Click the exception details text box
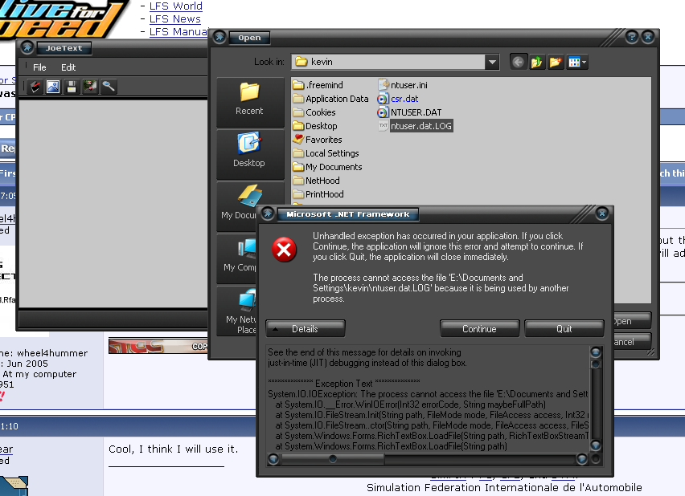Image resolution: width=685 pixels, height=496 pixels. point(428,399)
